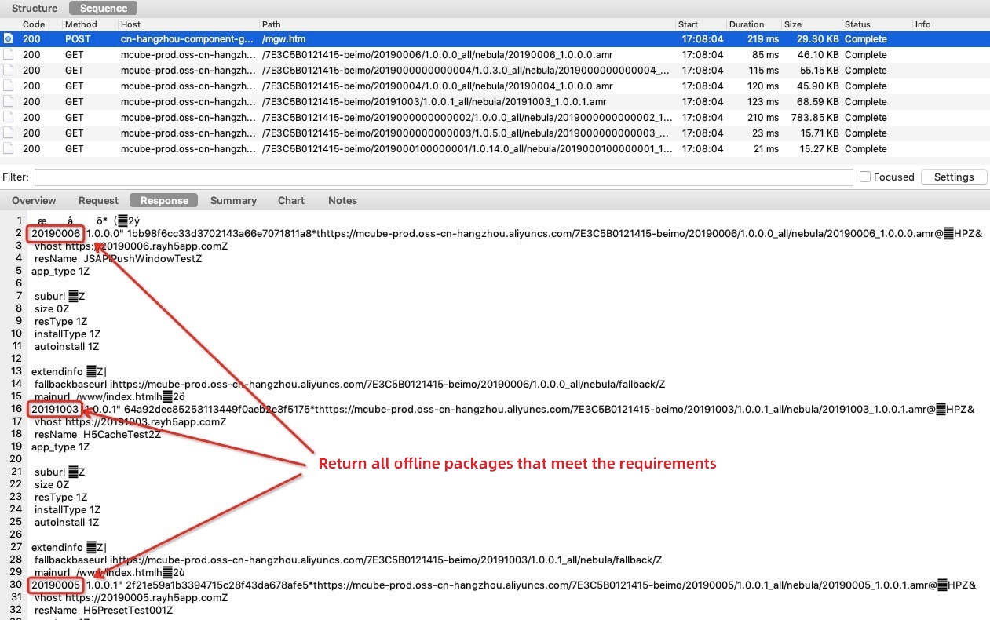Image resolution: width=990 pixels, height=620 pixels.
Task: Switch to the Structure tab
Action: [x=35, y=8]
